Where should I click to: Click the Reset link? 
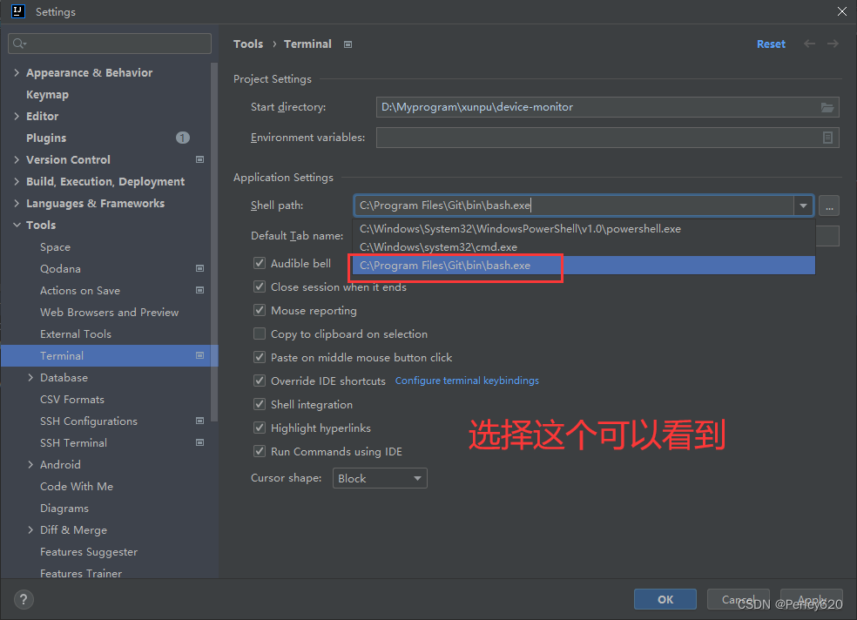(771, 44)
